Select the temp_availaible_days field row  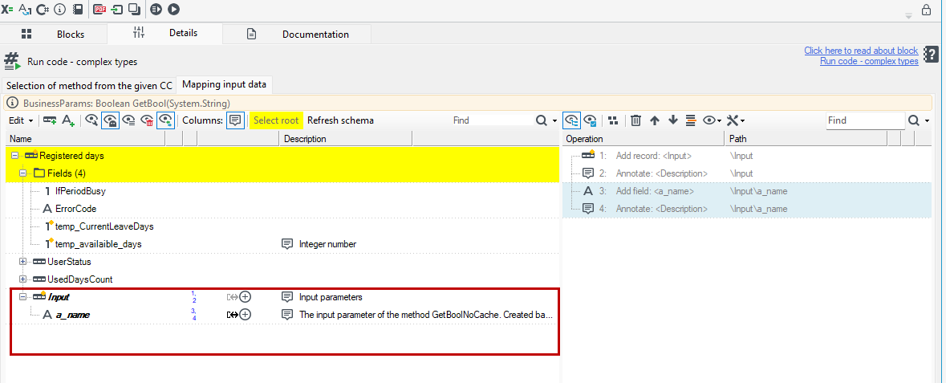tap(283, 244)
